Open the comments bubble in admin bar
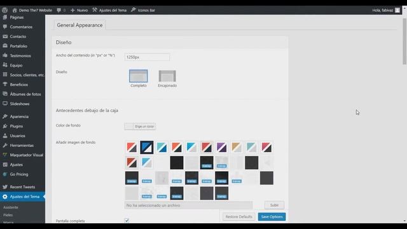Screen dimensions: 407x229 (x=59, y=10)
